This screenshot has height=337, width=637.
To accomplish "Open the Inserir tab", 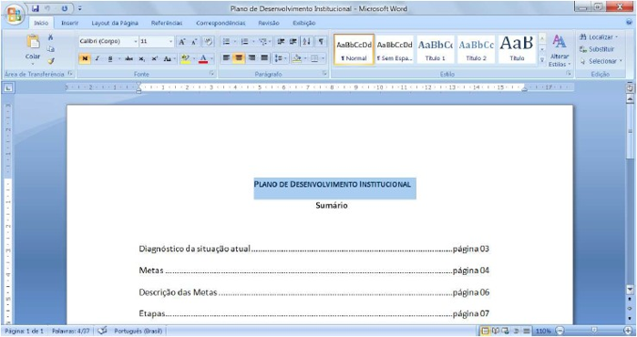I will point(69,23).
